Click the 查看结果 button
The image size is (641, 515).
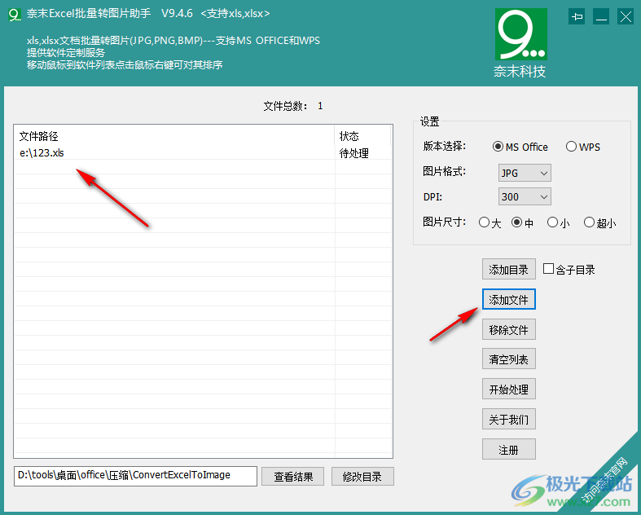coord(292,477)
